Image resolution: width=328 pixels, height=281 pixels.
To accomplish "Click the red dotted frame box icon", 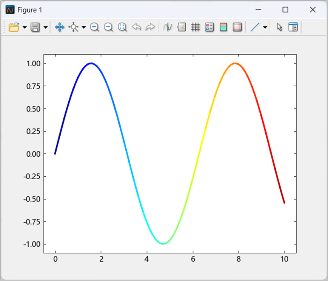I will tap(237, 27).
